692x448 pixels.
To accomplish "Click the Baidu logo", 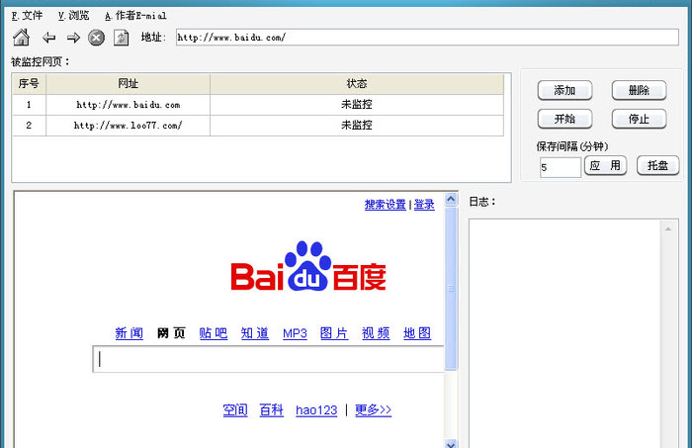I will click(x=308, y=266).
